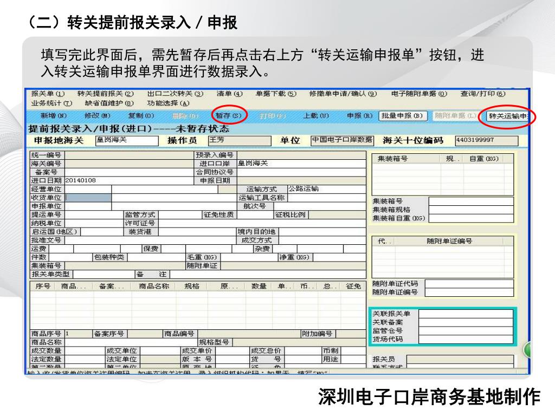
Task: Click the 进口口岸 field showing 皇岗海关
Action: coord(301,164)
